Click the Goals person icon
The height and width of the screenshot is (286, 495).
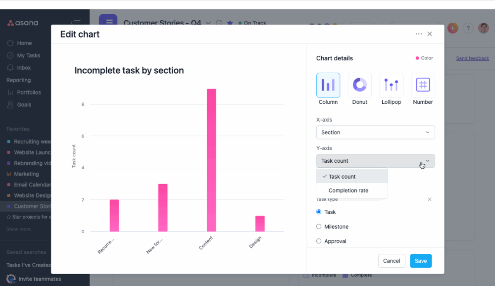10,104
